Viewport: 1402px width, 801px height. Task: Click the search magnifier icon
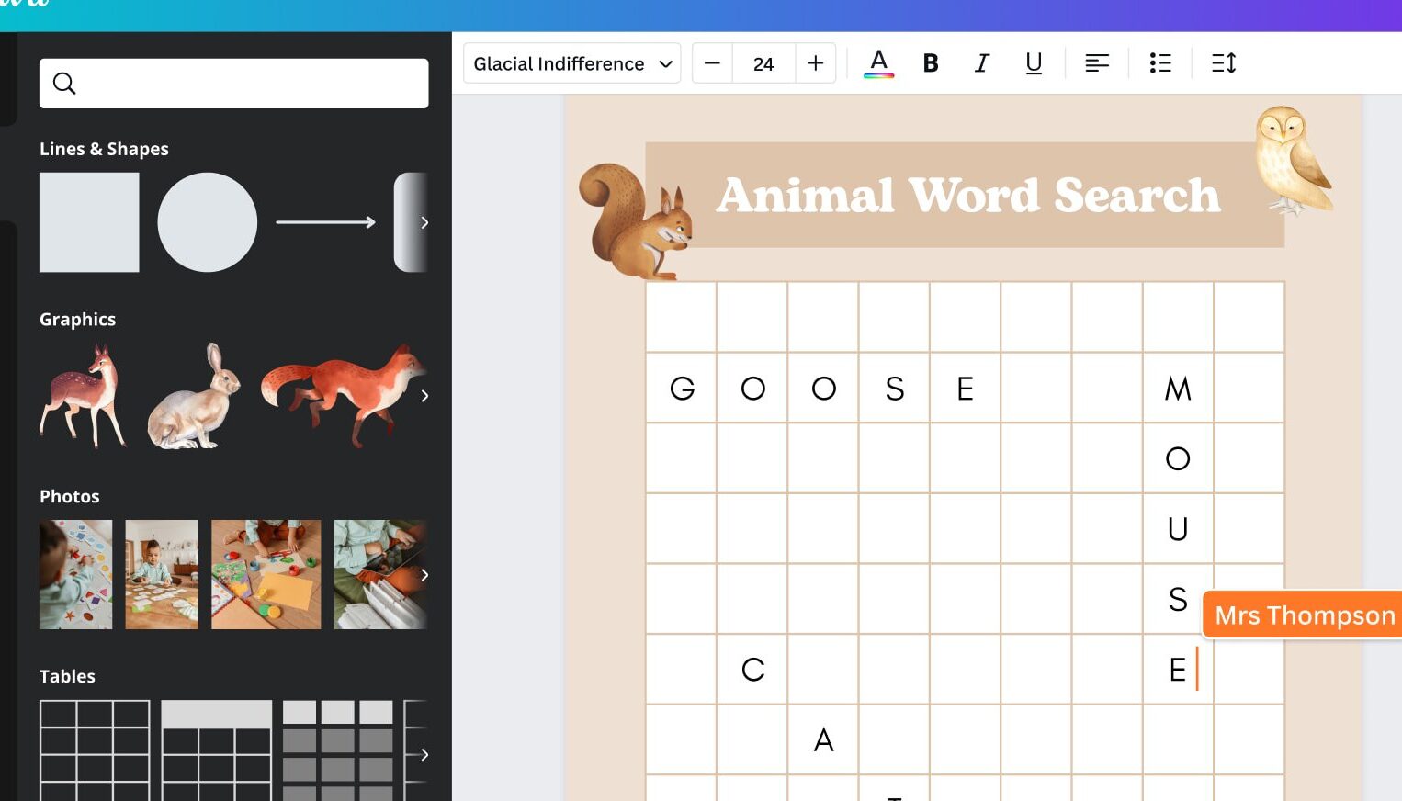tap(63, 83)
